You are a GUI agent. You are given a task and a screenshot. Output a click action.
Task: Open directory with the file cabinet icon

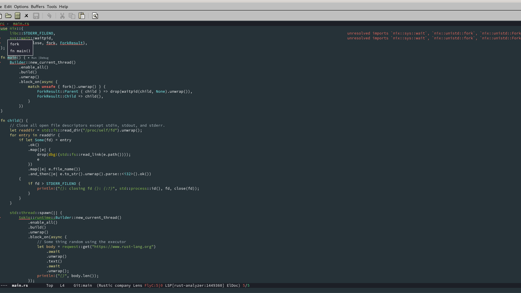(x=17, y=16)
